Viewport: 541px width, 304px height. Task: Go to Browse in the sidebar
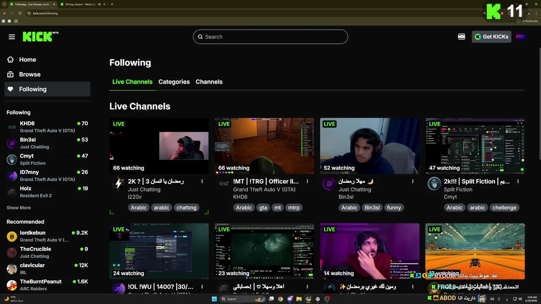47,74
